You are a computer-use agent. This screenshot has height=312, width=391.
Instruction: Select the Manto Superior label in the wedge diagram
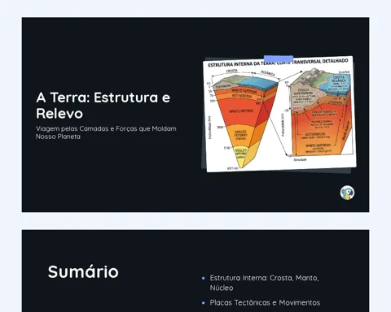point(244,91)
